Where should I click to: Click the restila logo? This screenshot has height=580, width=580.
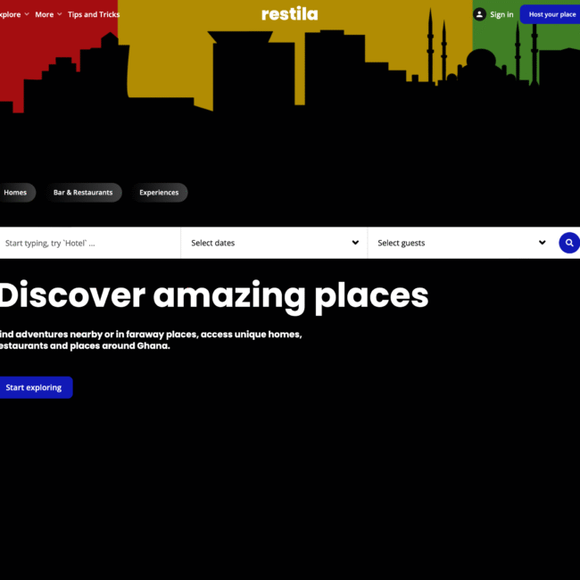(290, 13)
